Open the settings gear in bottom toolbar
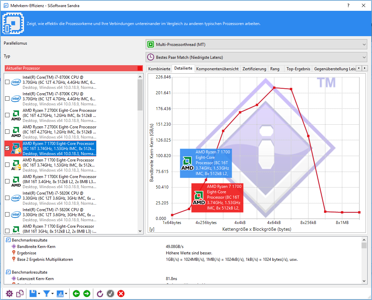 click(x=9, y=294)
